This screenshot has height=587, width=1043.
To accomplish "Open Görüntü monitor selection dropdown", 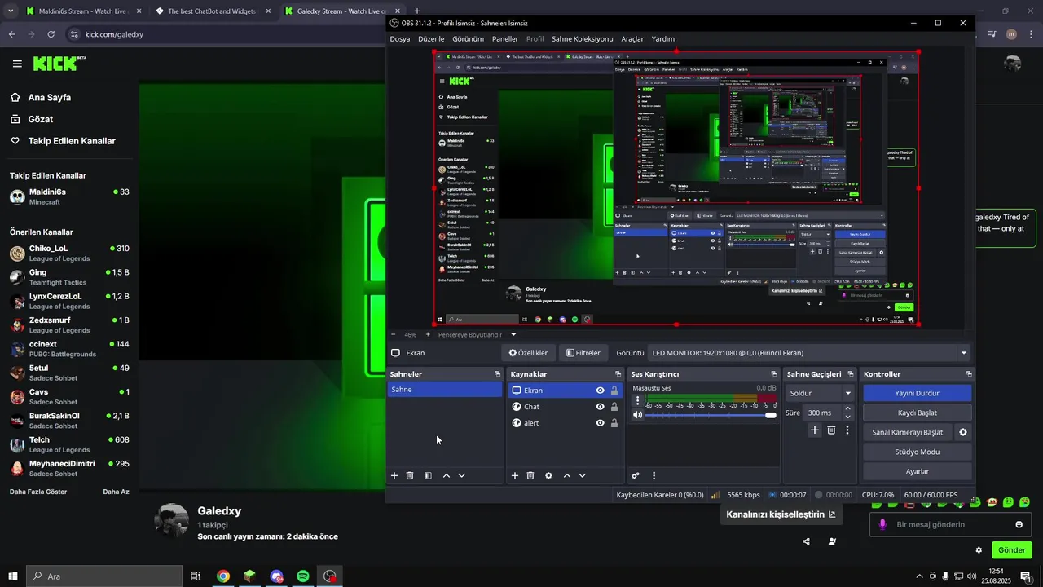I will coord(811,353).
